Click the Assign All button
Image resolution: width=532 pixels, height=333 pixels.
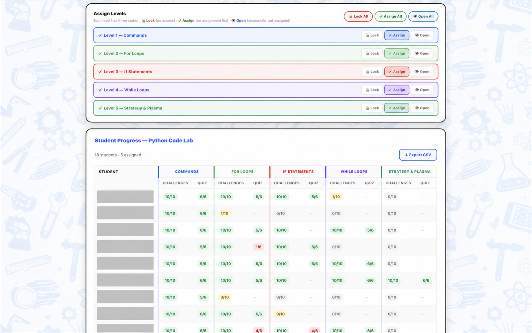[x=390, y=16]
